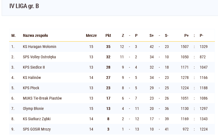Click the Mecze column header
Screen dimensions: 218x135
91,35
